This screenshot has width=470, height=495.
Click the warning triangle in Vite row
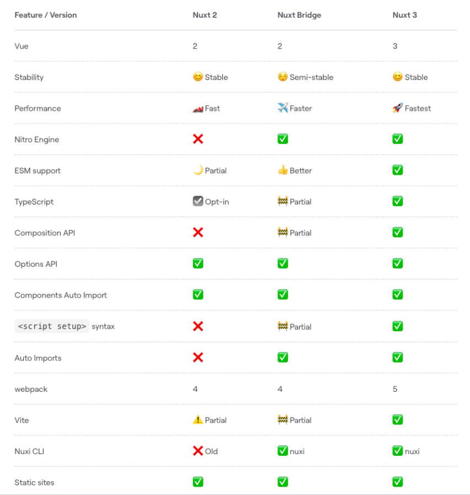pos(198,420)
